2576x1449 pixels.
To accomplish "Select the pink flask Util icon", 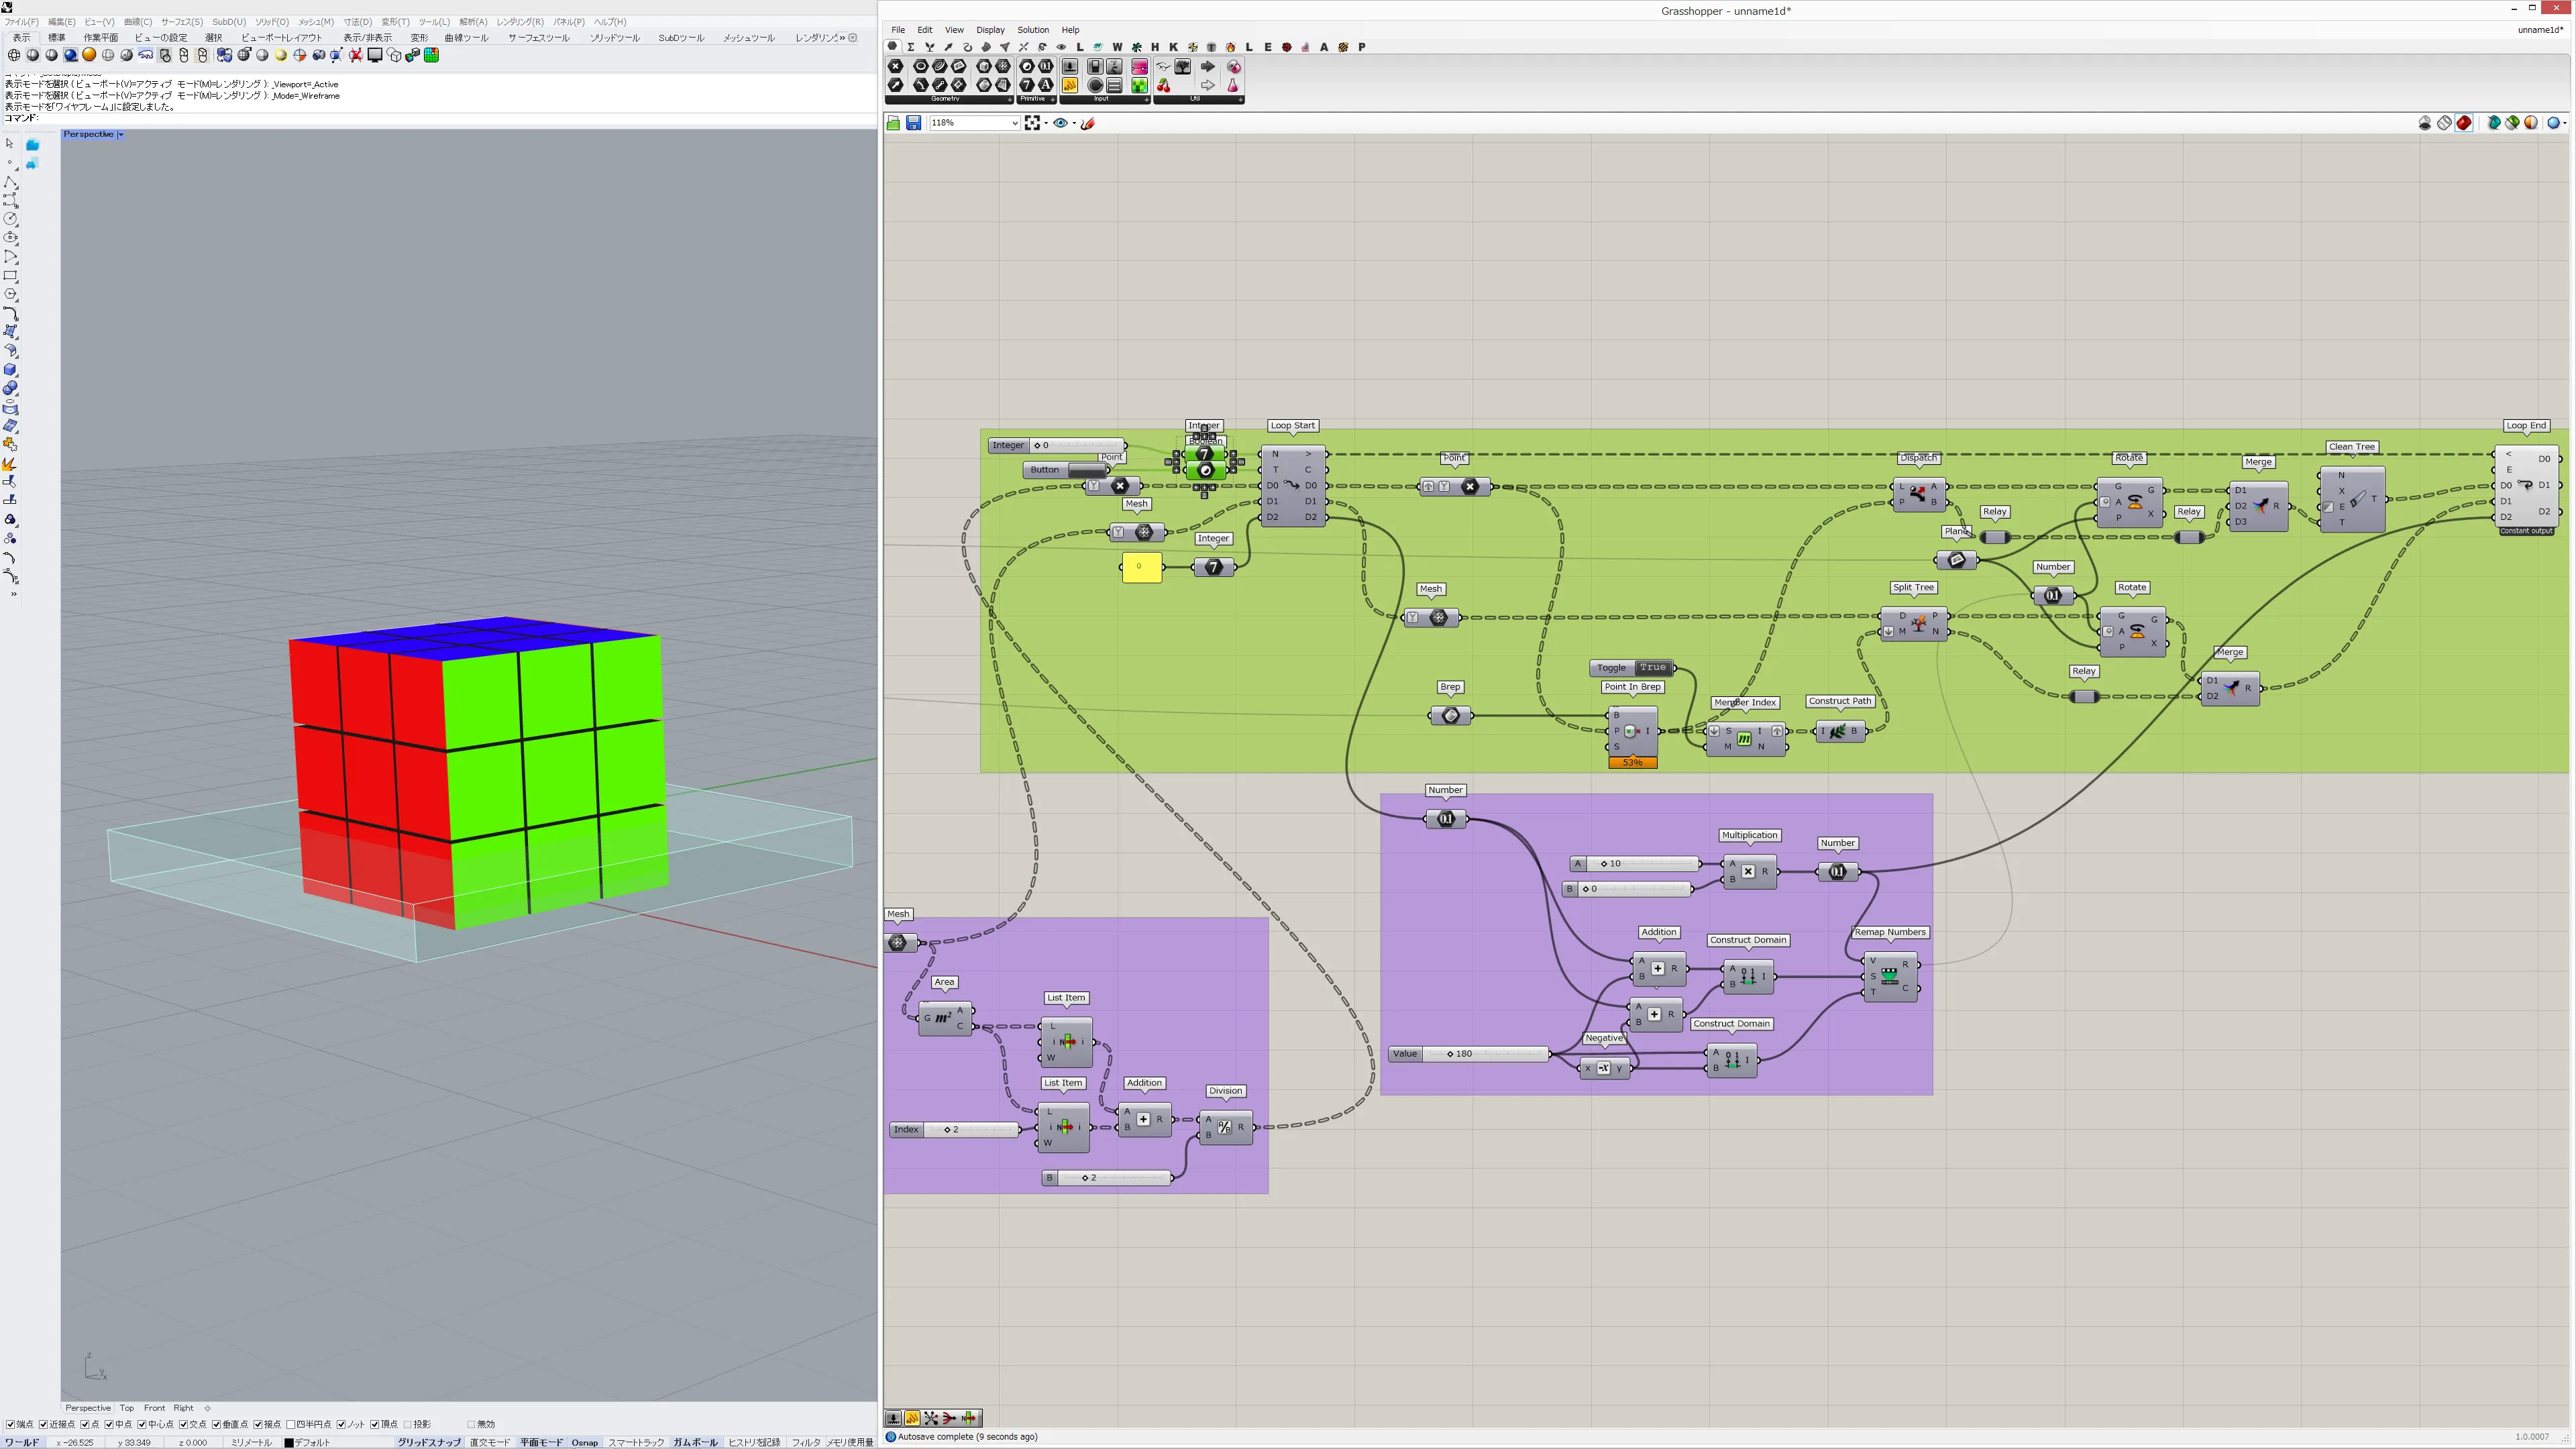I will pos(1233,85).
